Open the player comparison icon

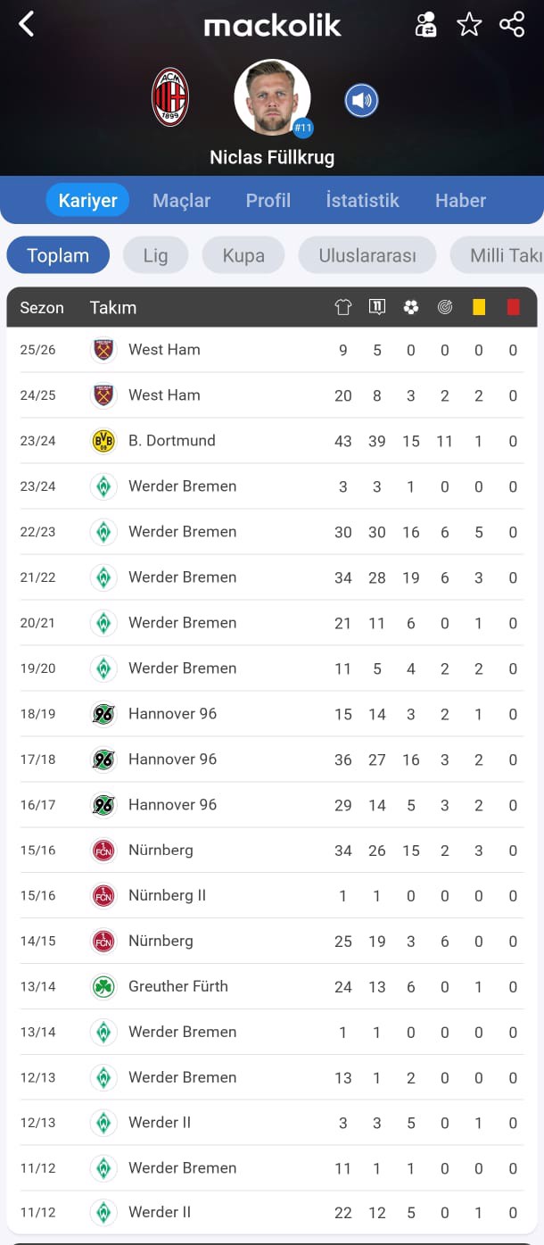[x=426, y=25]
